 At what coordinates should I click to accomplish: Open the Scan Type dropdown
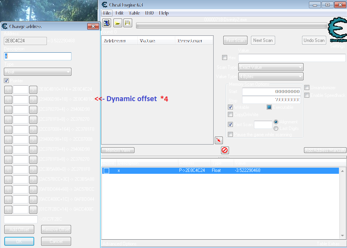pyautogui.click(x=271, y=67)
